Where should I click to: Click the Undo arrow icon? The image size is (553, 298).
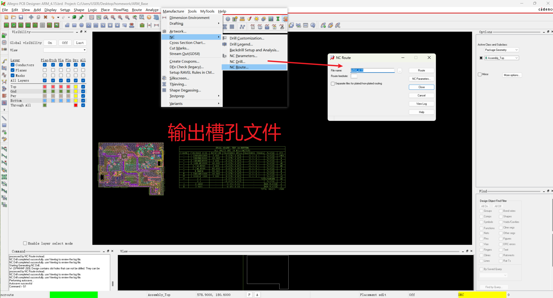click(53, 17)
